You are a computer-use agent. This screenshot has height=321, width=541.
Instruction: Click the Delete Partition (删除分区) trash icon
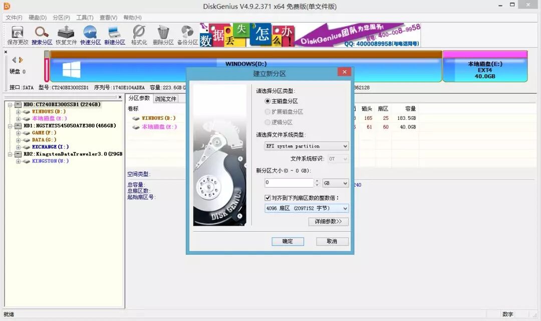[163, 35]
